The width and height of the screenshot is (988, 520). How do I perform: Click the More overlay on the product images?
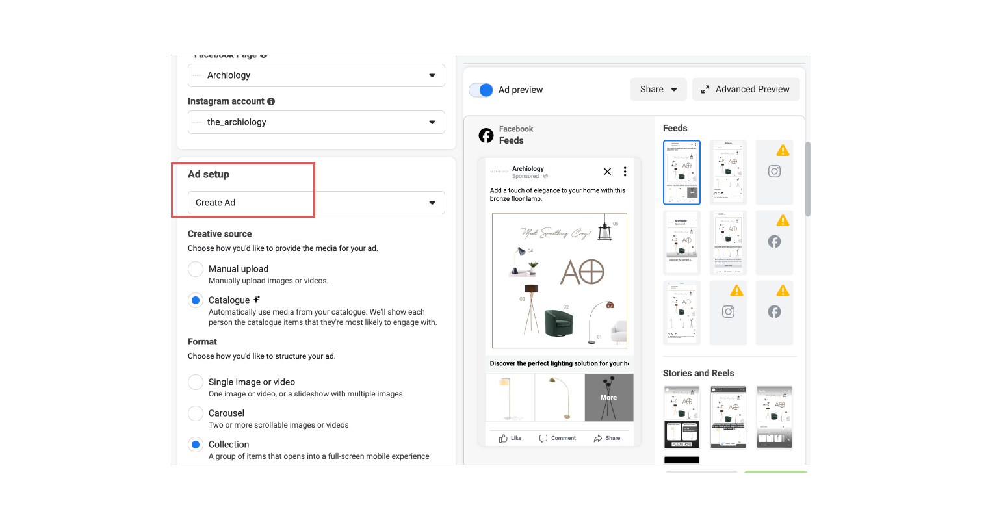pos(608,397)
